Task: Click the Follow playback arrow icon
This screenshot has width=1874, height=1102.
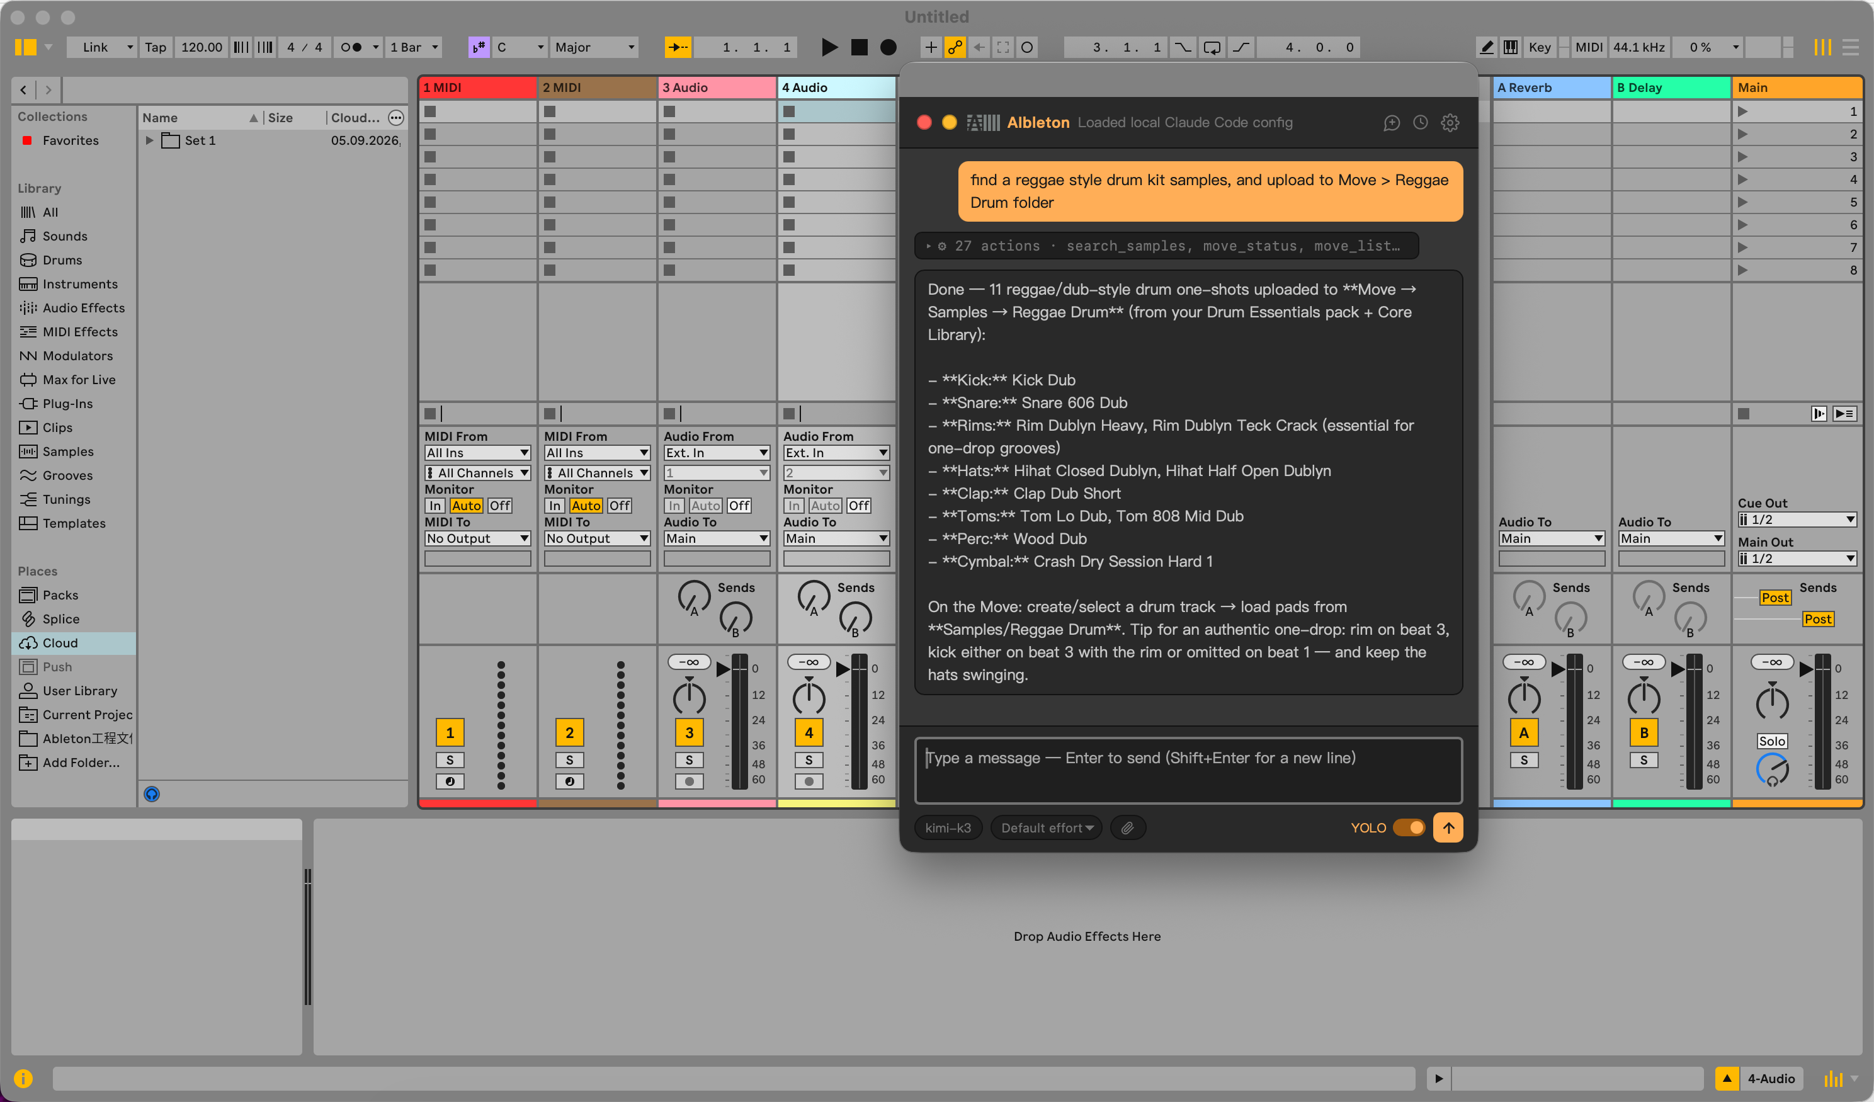Action: point(678,47)
